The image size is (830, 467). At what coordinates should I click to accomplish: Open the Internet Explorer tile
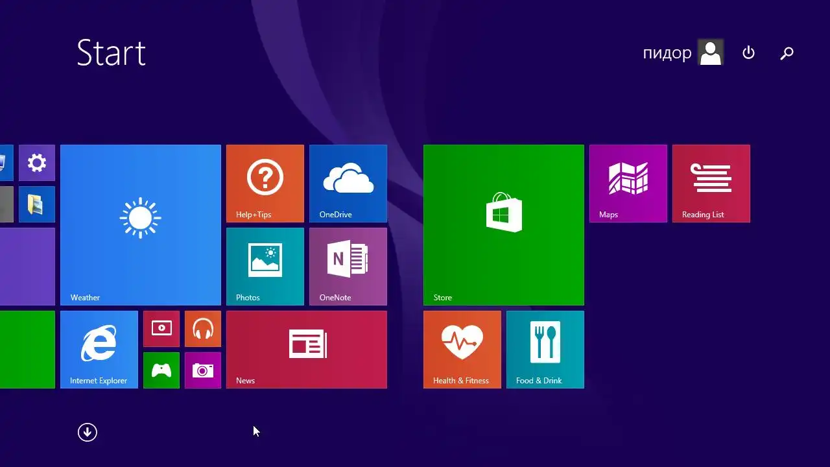[x=99, y=350]
